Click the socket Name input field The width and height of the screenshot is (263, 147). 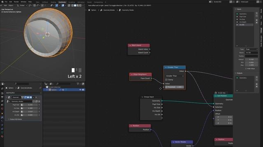coord(251,53)
